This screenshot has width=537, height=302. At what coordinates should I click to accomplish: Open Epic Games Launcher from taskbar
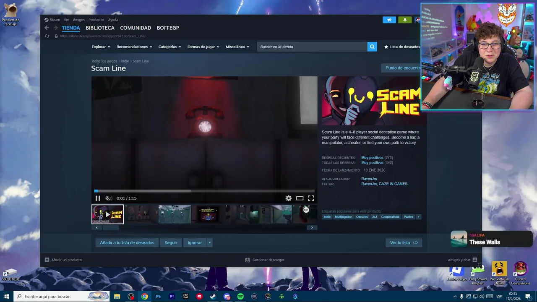tap(186, 297)
